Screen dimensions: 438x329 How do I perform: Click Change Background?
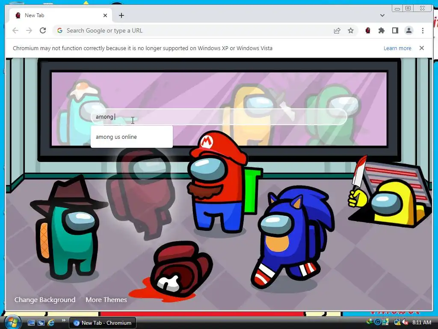tap(45, 299)
